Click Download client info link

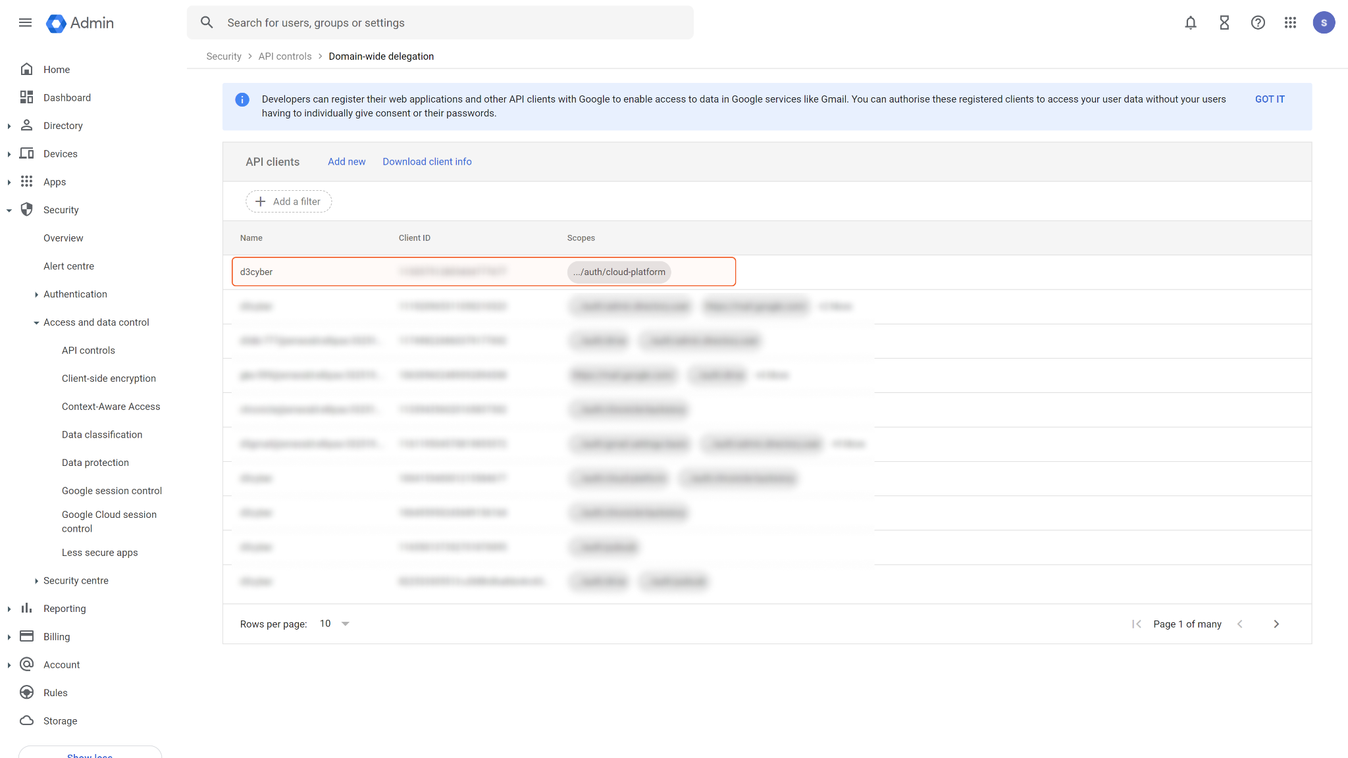[x=427, y=162]
